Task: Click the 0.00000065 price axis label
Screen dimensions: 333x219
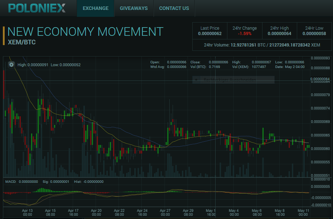Action: click(x=320, y=135)
